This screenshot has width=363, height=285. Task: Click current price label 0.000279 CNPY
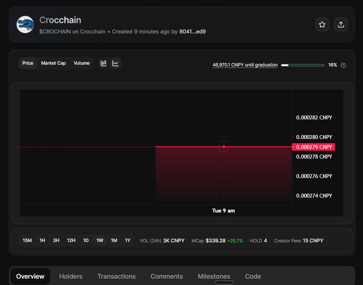click(x=313, y=147)
